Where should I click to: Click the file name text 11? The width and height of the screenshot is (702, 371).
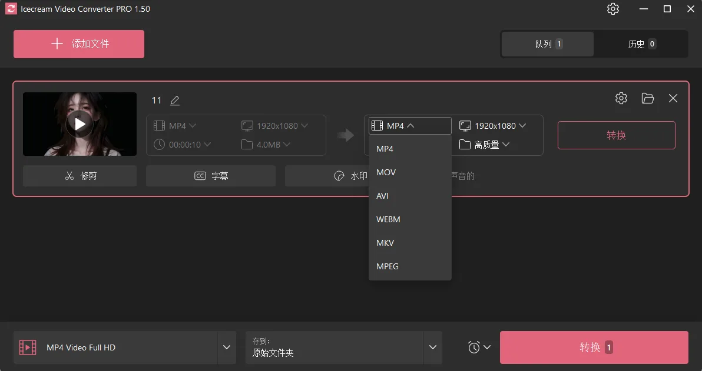pos(156,101)
